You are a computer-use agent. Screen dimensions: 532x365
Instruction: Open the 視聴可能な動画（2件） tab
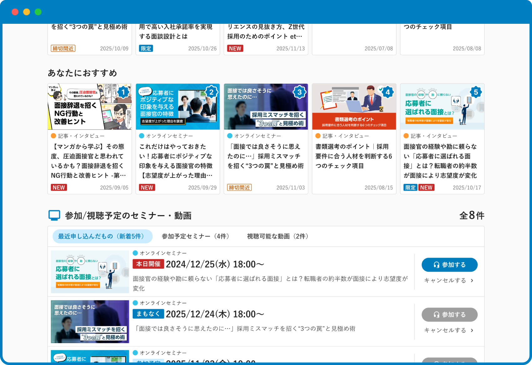pyautogui.click(x=278, y=236)
